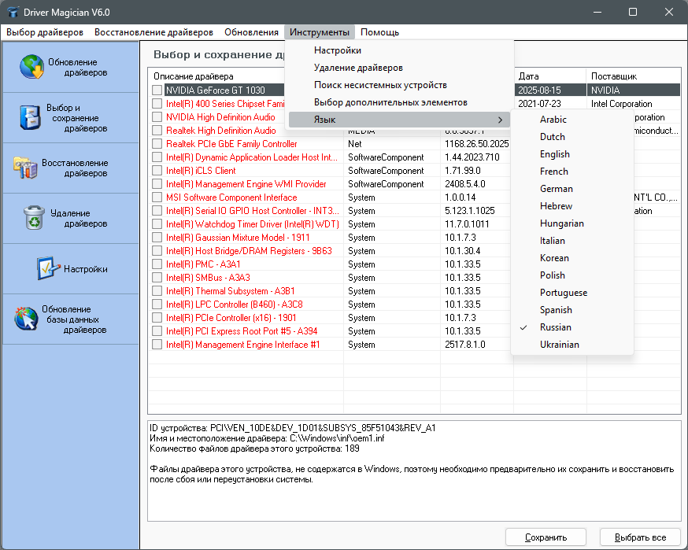The image size is (688, 550).
Task: Switch language to French
Action: (572, 172)
